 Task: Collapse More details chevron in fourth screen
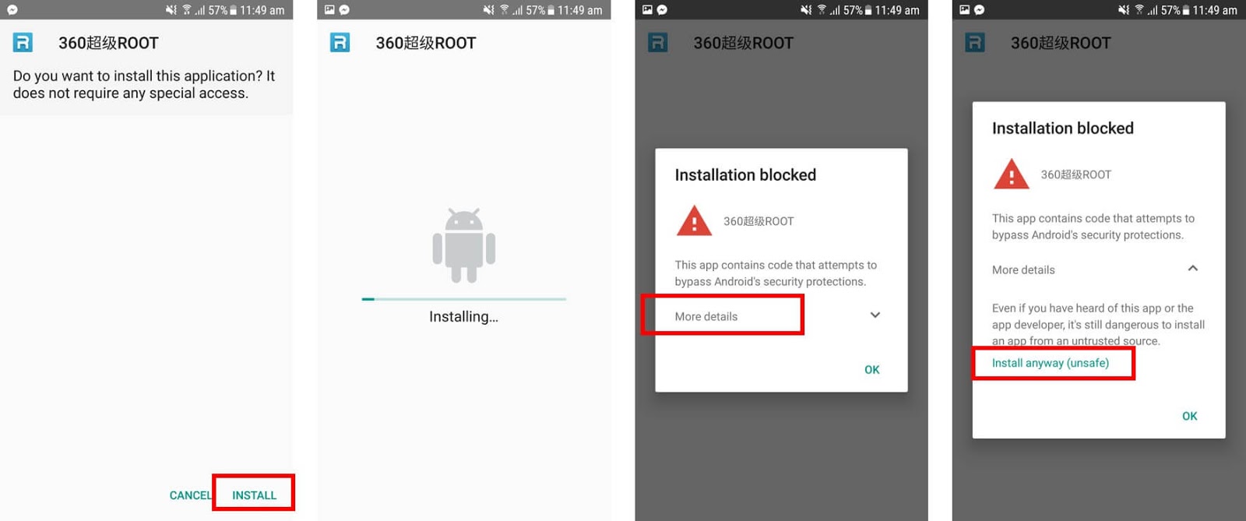1192,269
